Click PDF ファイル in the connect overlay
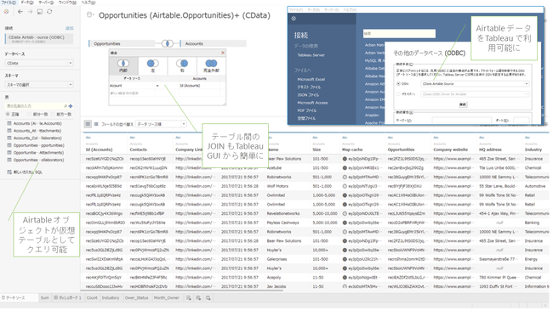Image resolution: width=553 pixels, height=310 pixels. click(x=306, y=110)
